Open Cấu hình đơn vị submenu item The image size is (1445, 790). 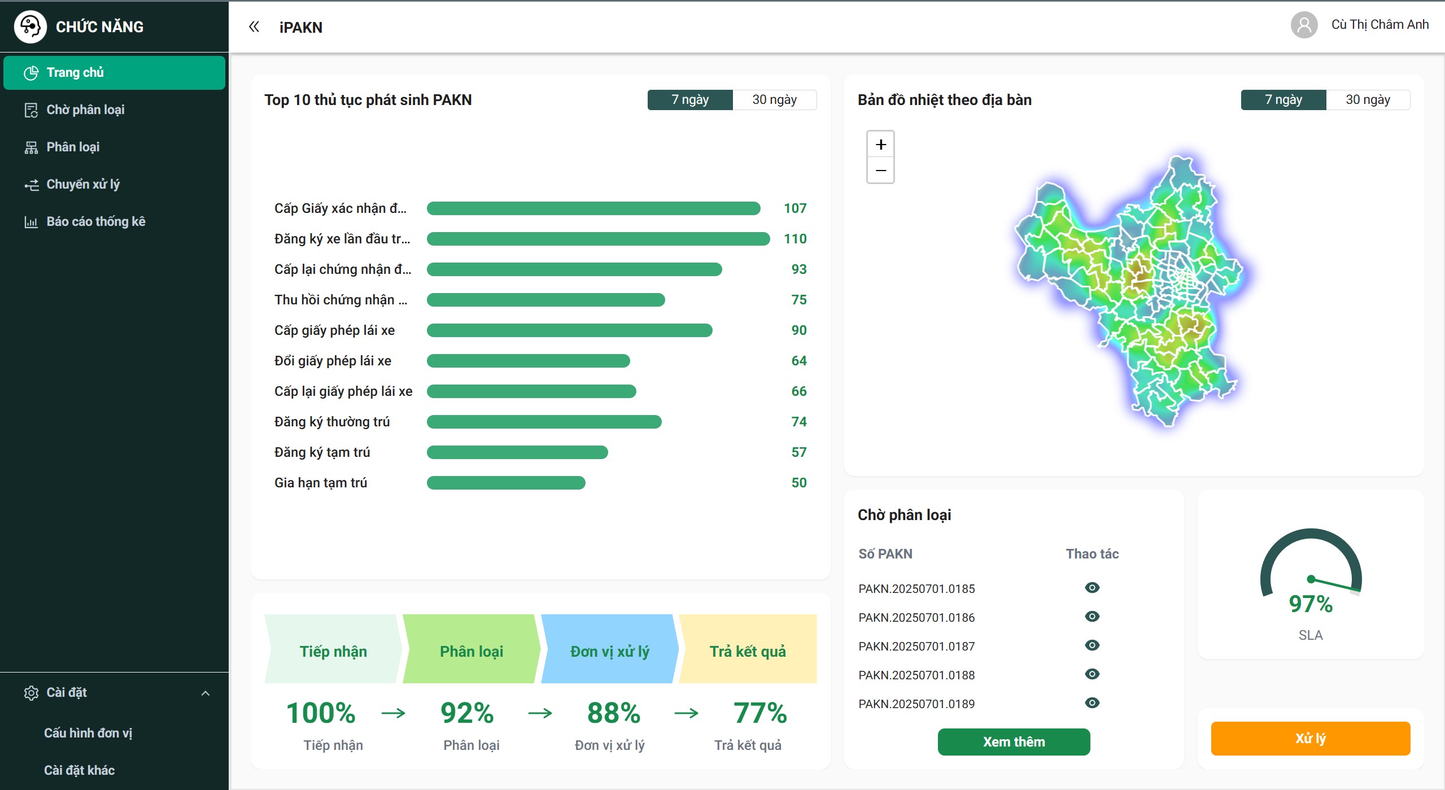click(88, 733)
